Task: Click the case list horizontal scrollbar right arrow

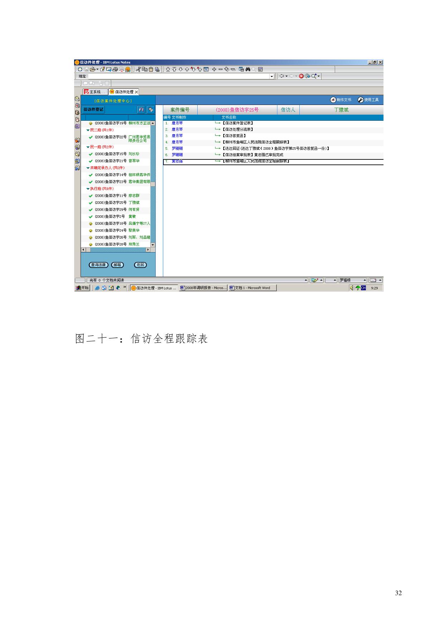Action: coord(148,250)
